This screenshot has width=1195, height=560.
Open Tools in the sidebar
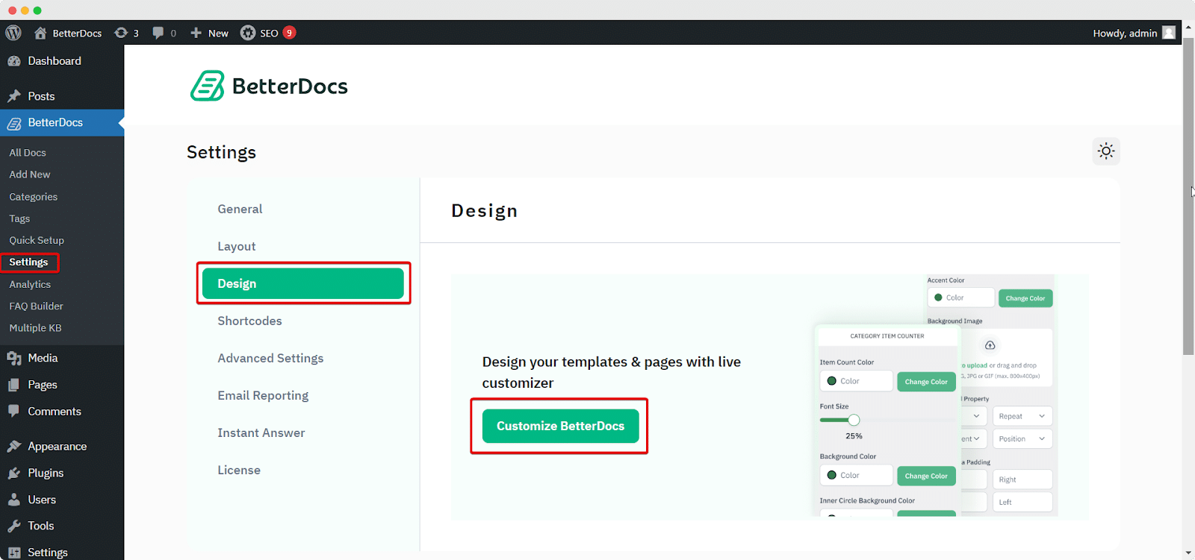[x=62, y=526]
